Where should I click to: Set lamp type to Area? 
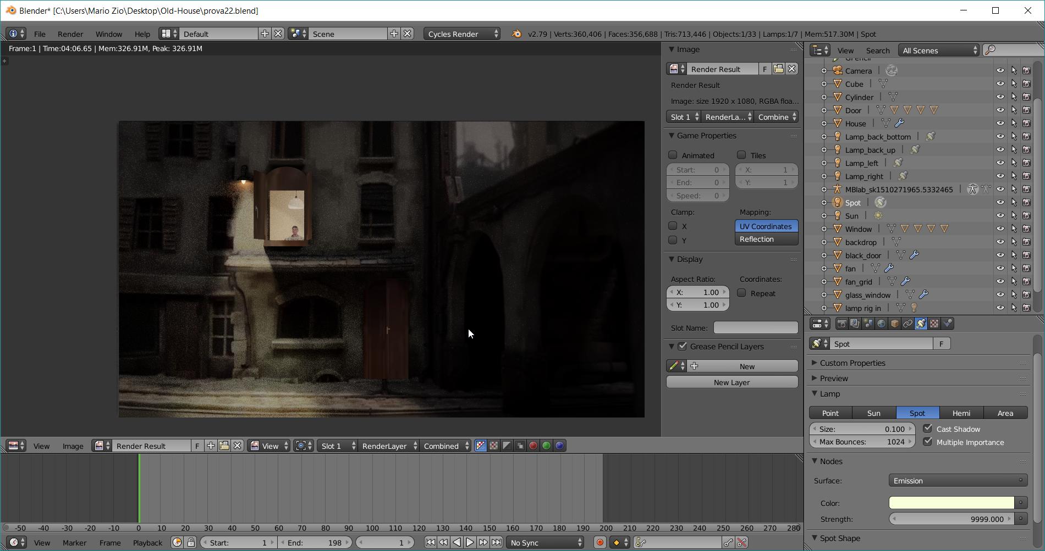point(1005,413)
